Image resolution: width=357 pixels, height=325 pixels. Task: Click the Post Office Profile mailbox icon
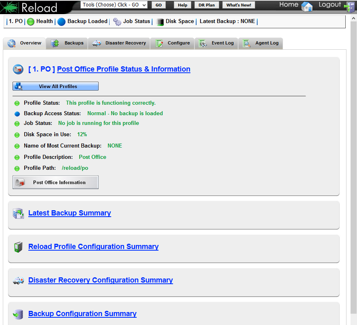coord(18,69)
